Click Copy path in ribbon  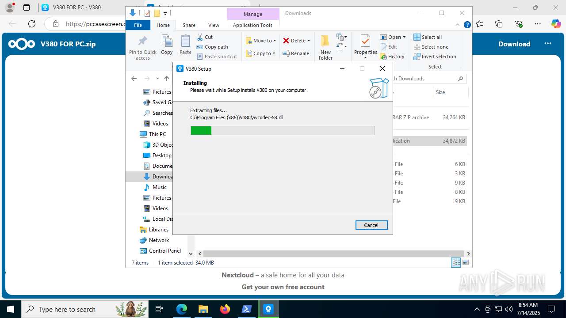click(212, 47)
